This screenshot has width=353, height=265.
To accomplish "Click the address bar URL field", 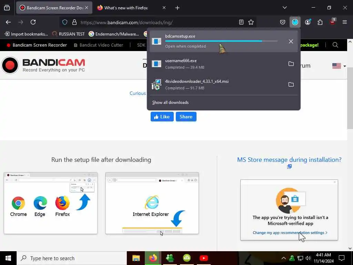I will pyautogui.click(x=158, y=22).
